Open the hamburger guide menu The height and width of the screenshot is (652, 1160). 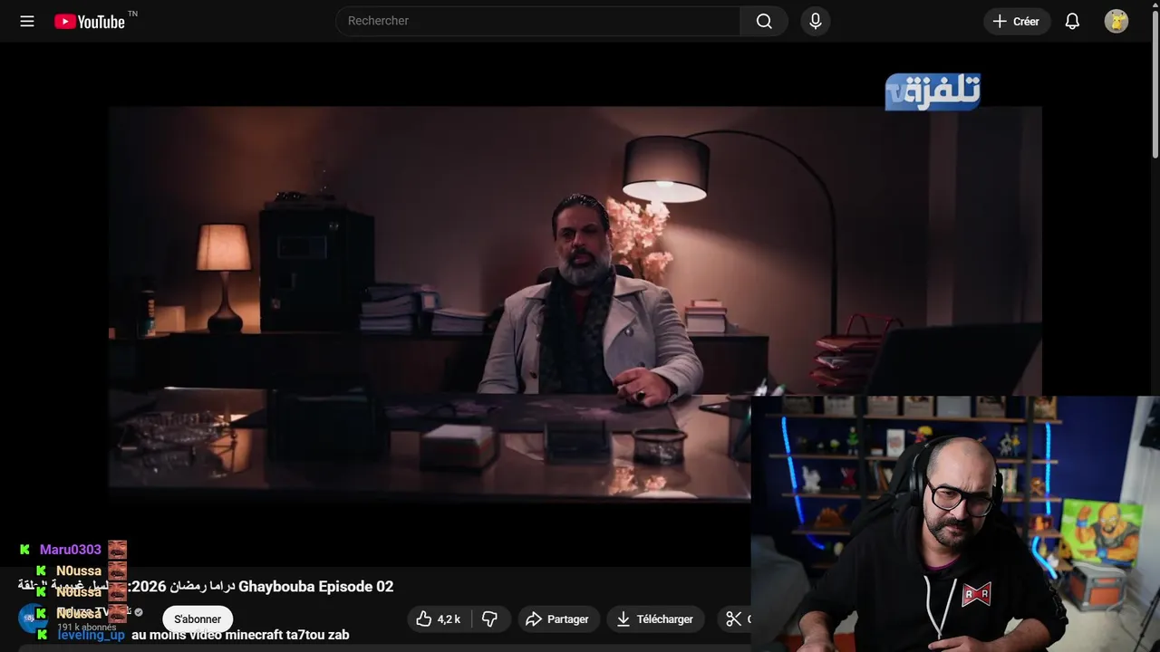pyautogui.click(x=27, y=21)
